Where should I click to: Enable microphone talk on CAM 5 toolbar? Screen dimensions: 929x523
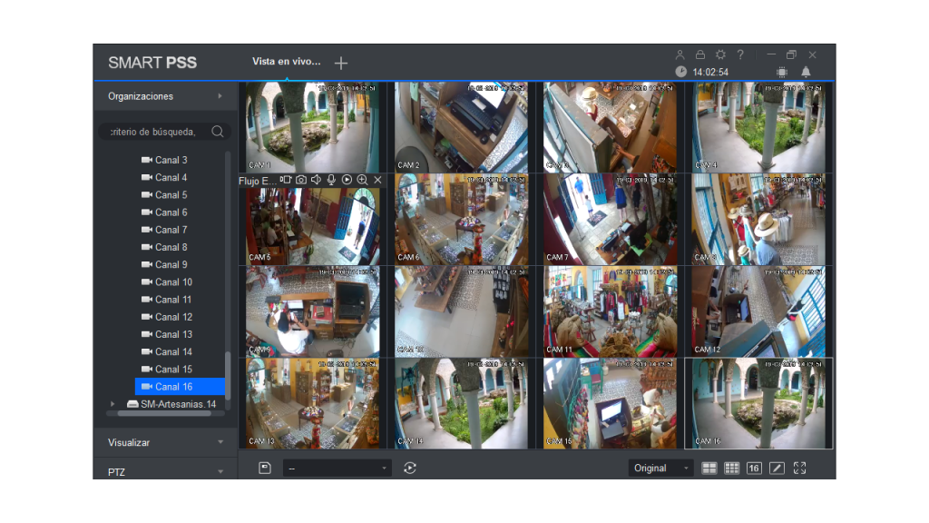[x=331, y=180]
